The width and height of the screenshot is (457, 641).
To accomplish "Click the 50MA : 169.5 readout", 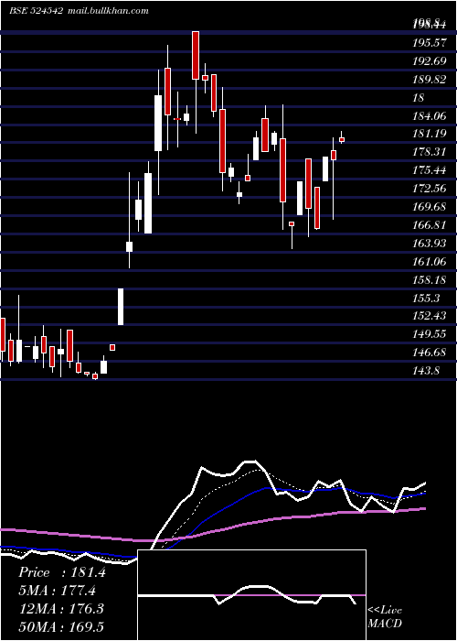I will (x=61, y=626).
